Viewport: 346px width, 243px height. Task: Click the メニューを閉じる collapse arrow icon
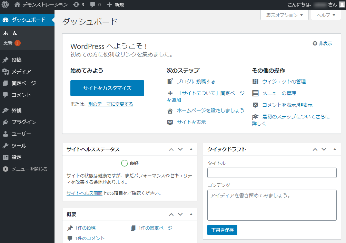point(6,169)
